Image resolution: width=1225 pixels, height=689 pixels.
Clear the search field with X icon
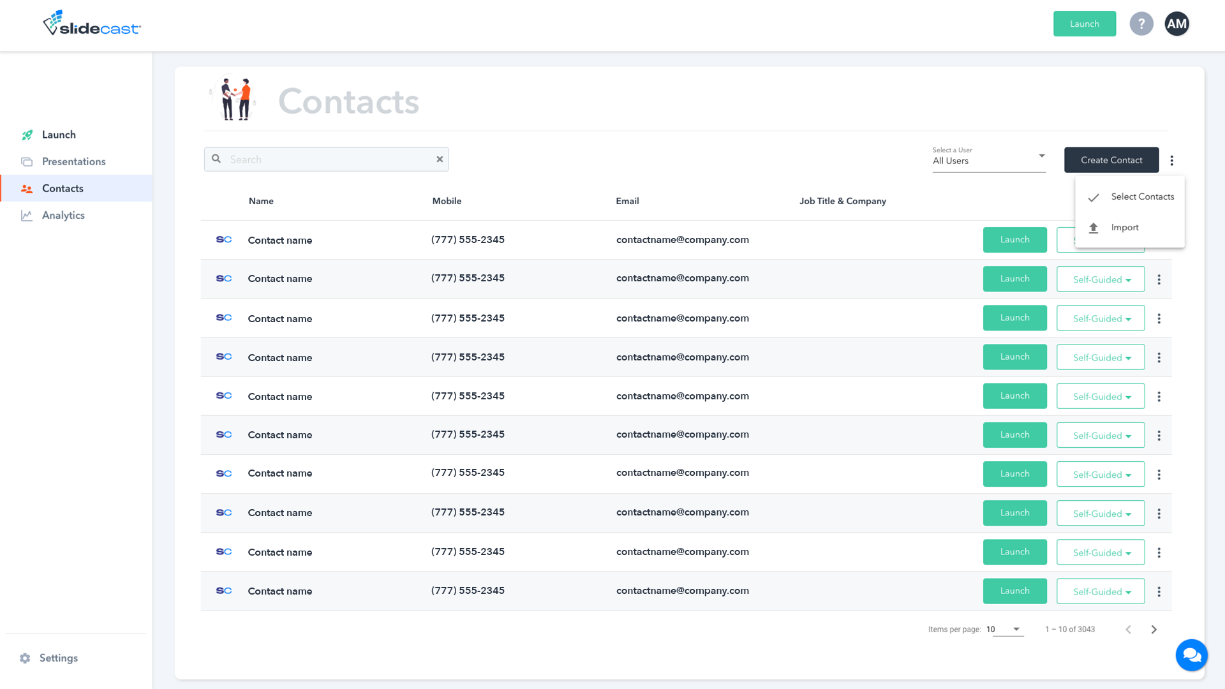pos(440,159)
